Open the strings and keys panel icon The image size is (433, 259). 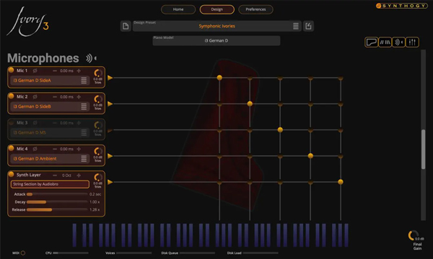pyautogui.click(x=385, y=42)
